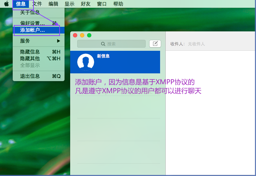Choose 退出信息 to quit
The image size is (256, 176).
click(39, 76)
